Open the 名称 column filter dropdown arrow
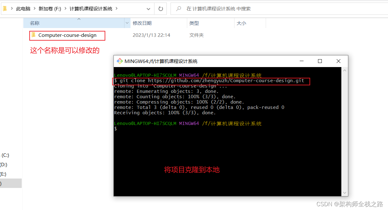Screen dimensions: 388x210 click(127, 23)
